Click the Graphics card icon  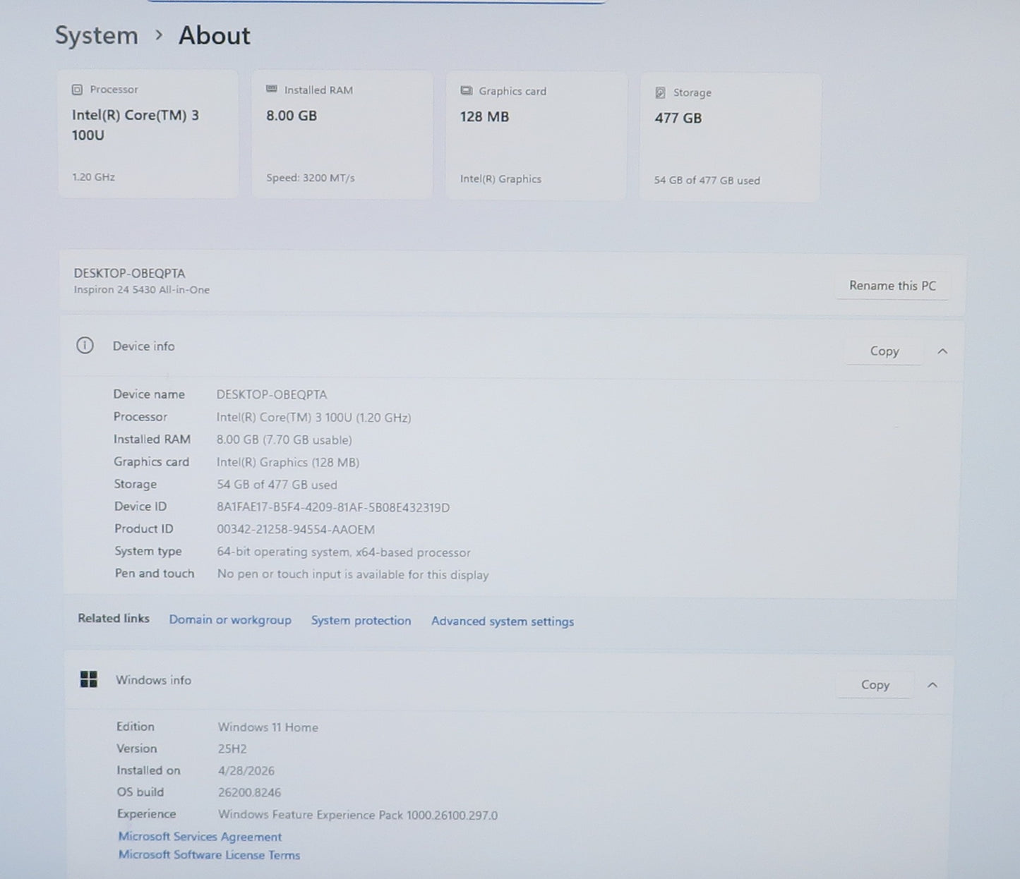point(466,91)
